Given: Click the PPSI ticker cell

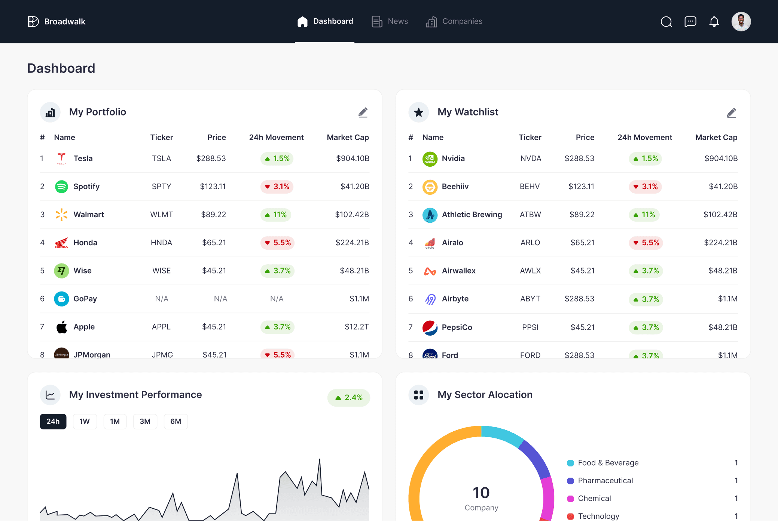Looking at the screenshot, I should pos(530,327).
